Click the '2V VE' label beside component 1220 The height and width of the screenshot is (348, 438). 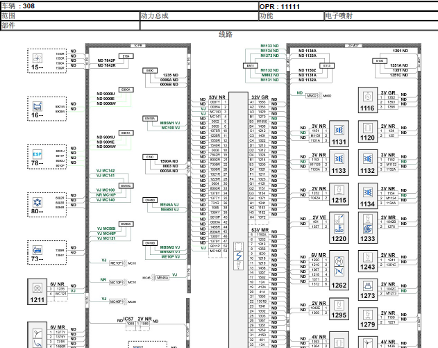319,217
